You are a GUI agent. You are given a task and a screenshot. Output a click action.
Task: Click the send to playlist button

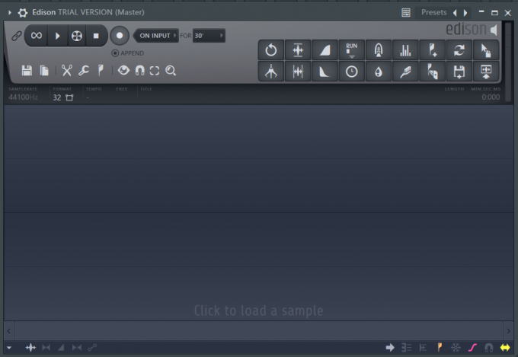(x=486, y=72)
